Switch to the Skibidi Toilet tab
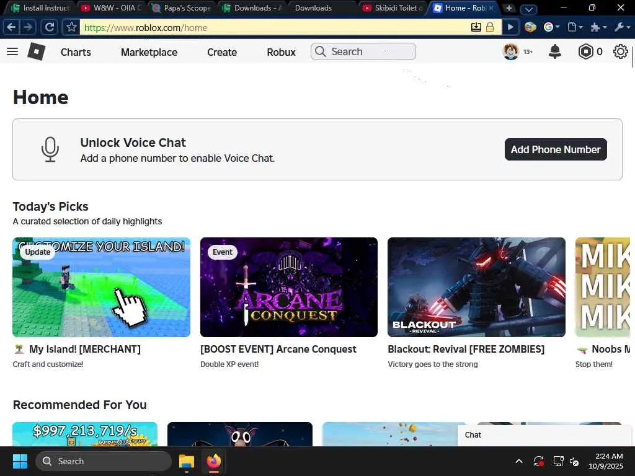This screenshot has height=476, width=635. click(392, 8)
